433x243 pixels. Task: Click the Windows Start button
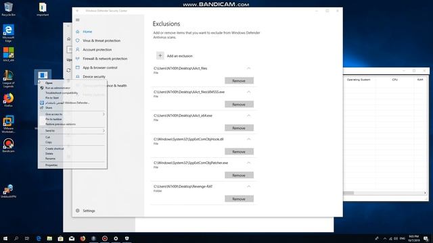pos(5,238)
